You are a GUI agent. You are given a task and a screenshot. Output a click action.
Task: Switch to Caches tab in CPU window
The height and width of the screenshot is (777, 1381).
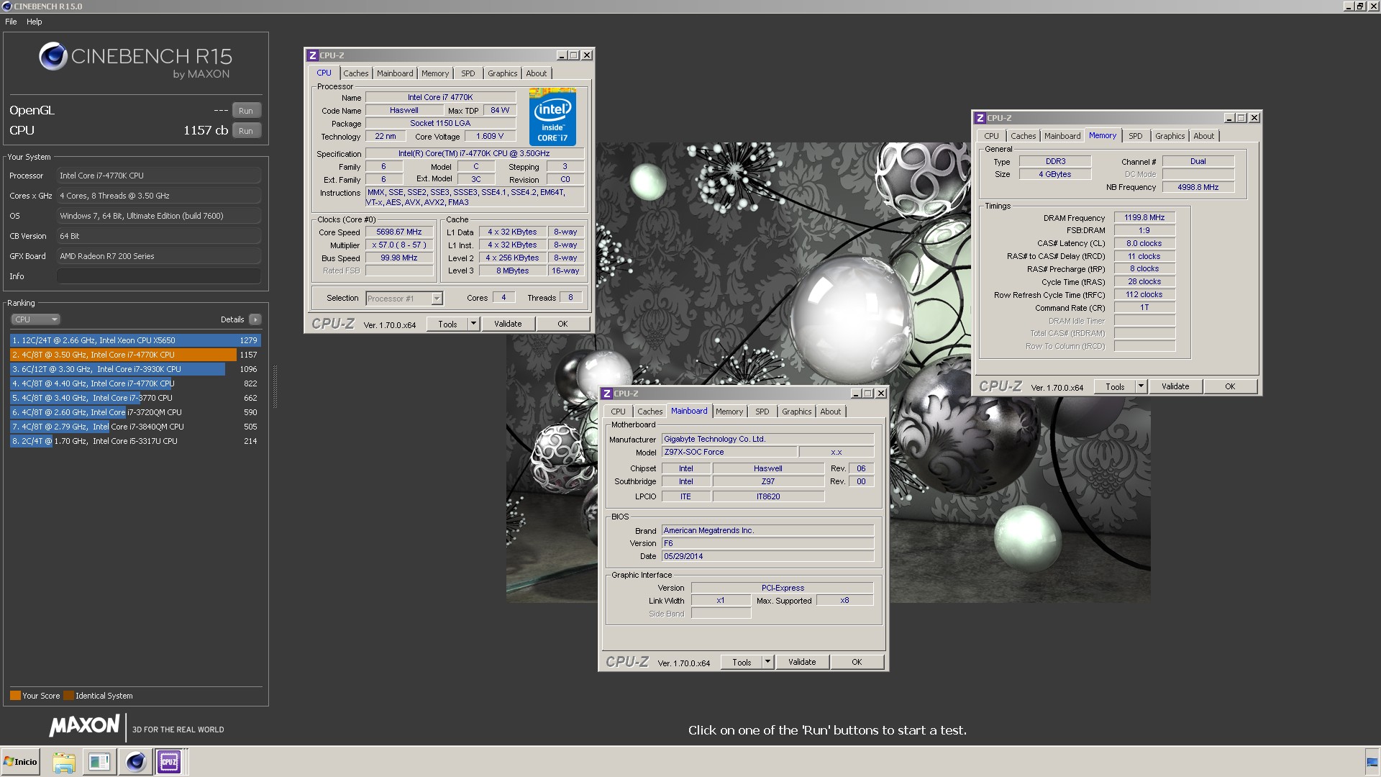[x=355, y=73]
